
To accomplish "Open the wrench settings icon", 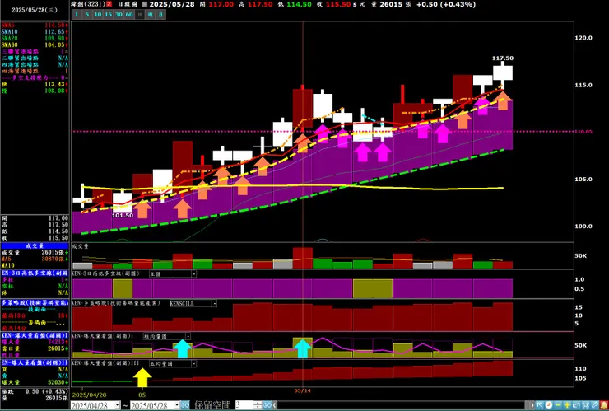I will 595,405.
